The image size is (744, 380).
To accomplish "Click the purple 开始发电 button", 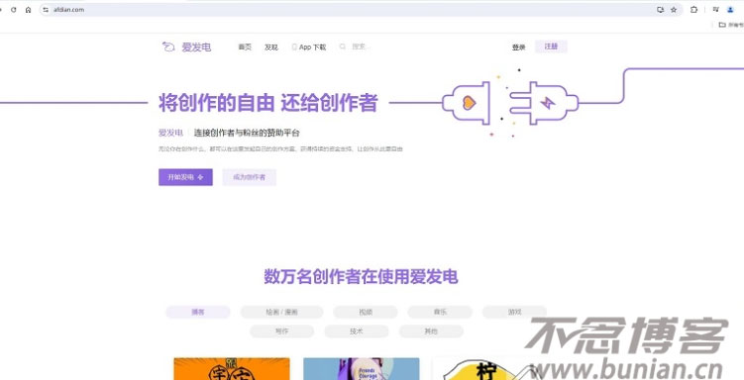I will (x=185, y=177).
